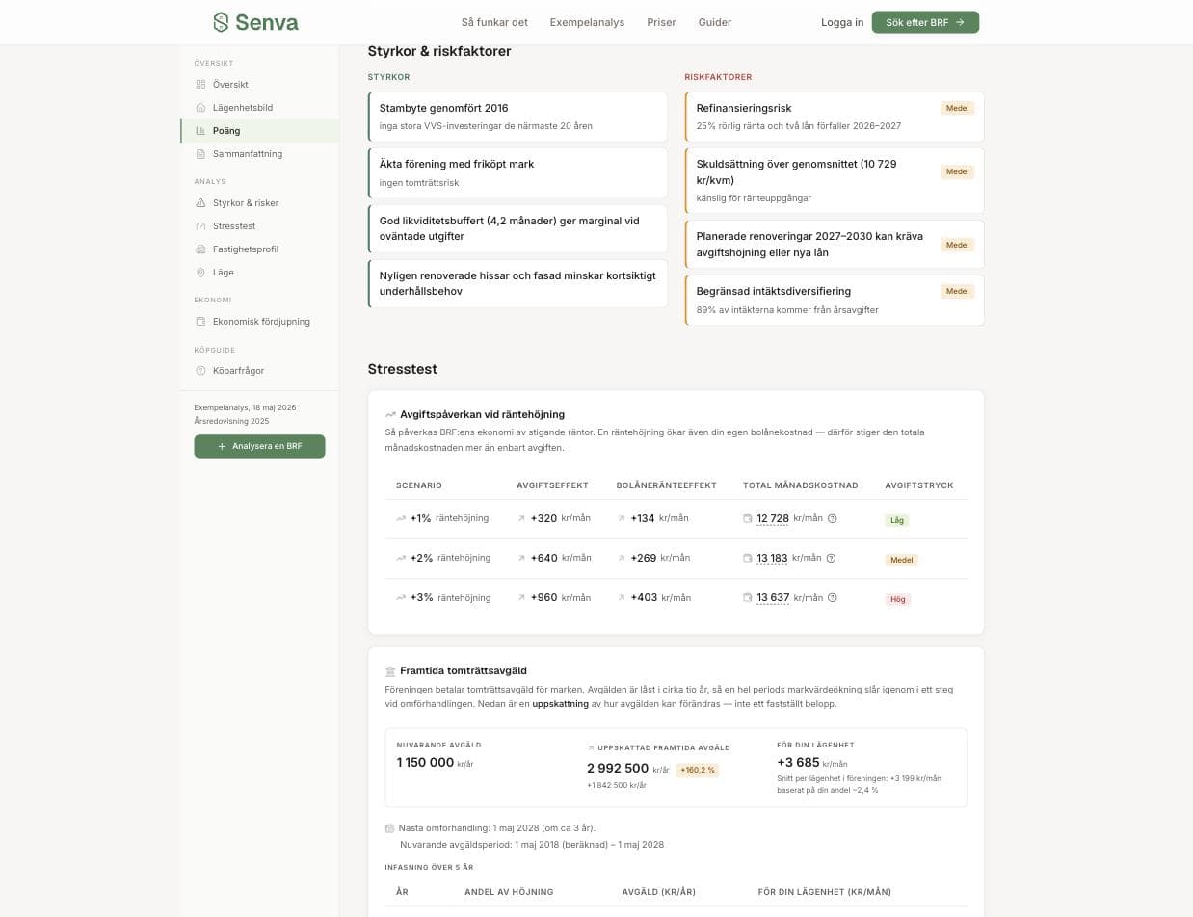
Task: Click the Äkta förening med friköpt mark card
Action: [517, 173]
